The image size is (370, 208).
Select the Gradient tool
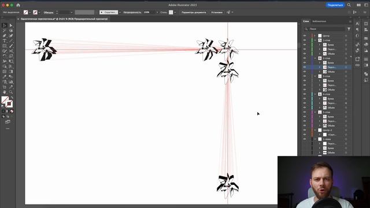(x=11, y=72)
